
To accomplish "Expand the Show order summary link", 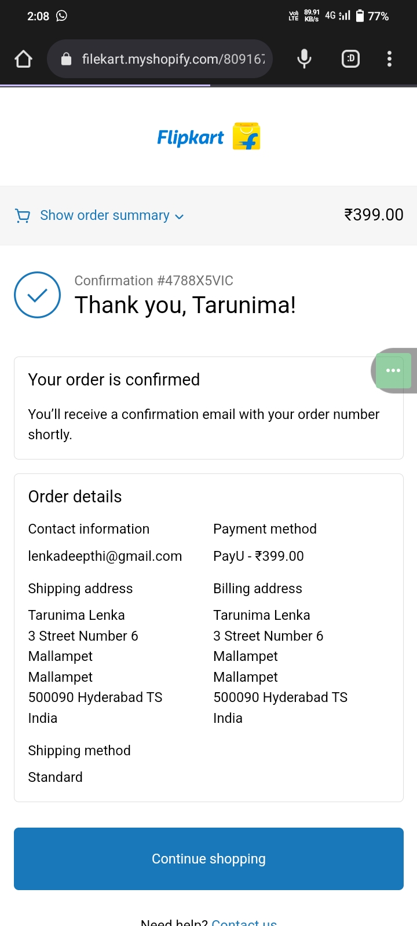I will [105, 215].
